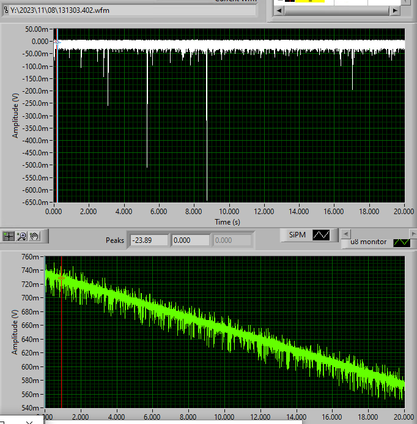The width and height of the screenshot is (417, 424).
Task: Click the Time (s) axis label of the SiPM graph
Action: pos(227,222)
